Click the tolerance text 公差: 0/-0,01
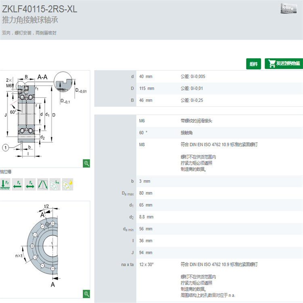 coord(192,88)
